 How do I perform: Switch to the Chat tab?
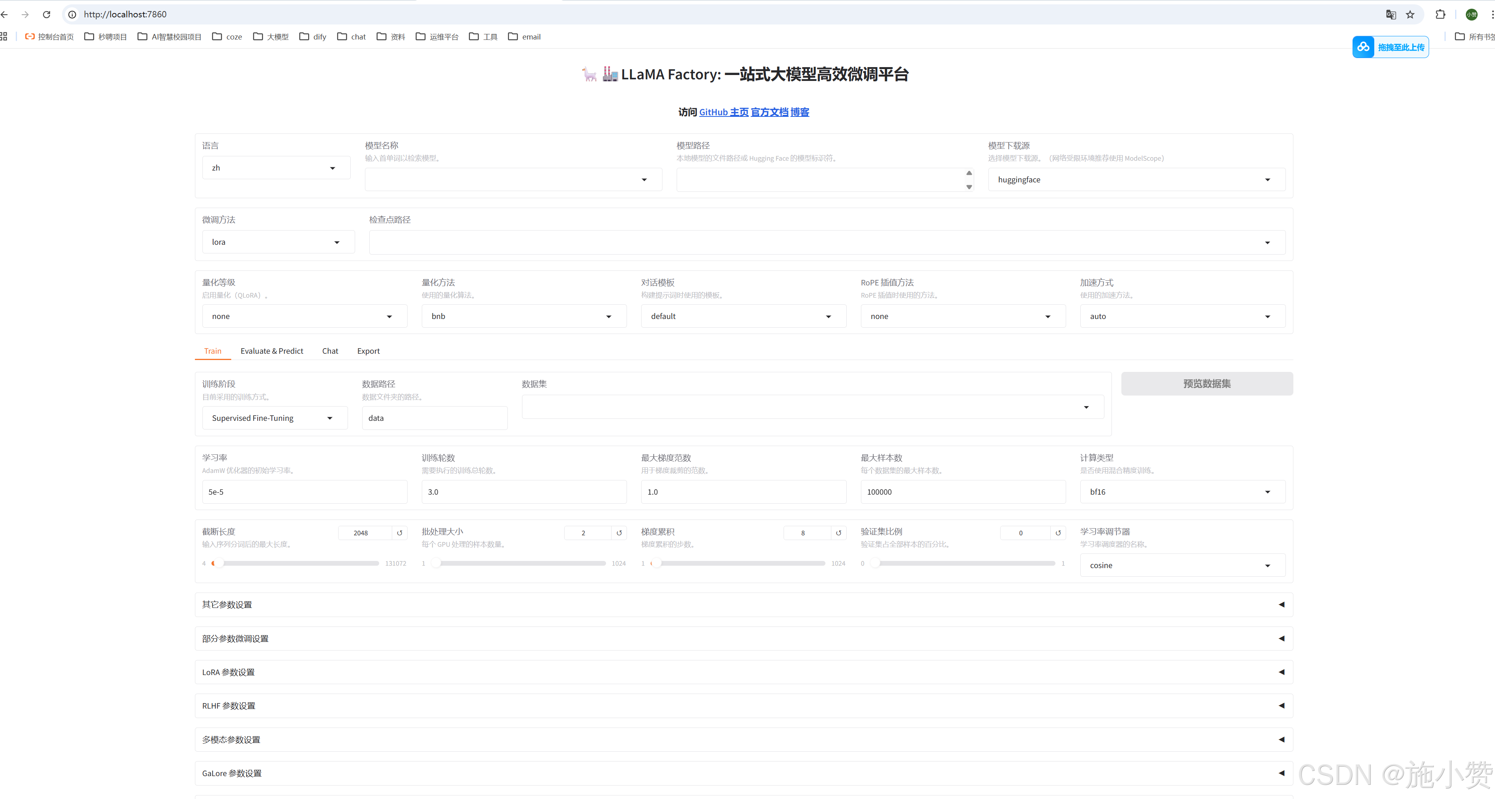(329, 351)
